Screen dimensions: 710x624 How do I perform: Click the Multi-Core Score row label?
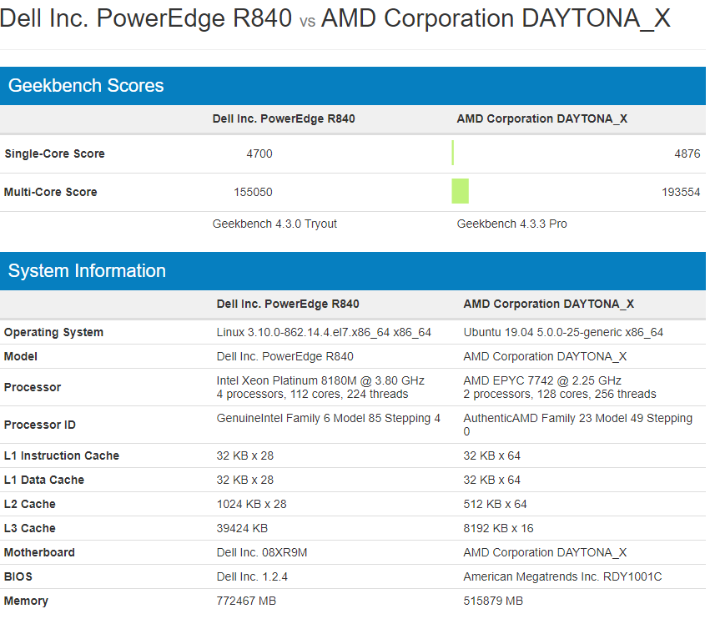click(x=52, y=192)
